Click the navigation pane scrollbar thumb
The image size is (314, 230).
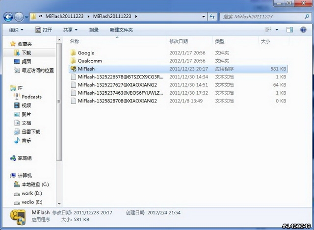59,102
